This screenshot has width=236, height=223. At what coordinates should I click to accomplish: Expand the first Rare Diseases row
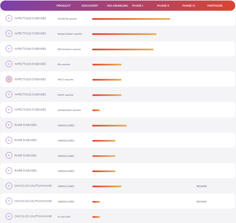coord(9,125)
